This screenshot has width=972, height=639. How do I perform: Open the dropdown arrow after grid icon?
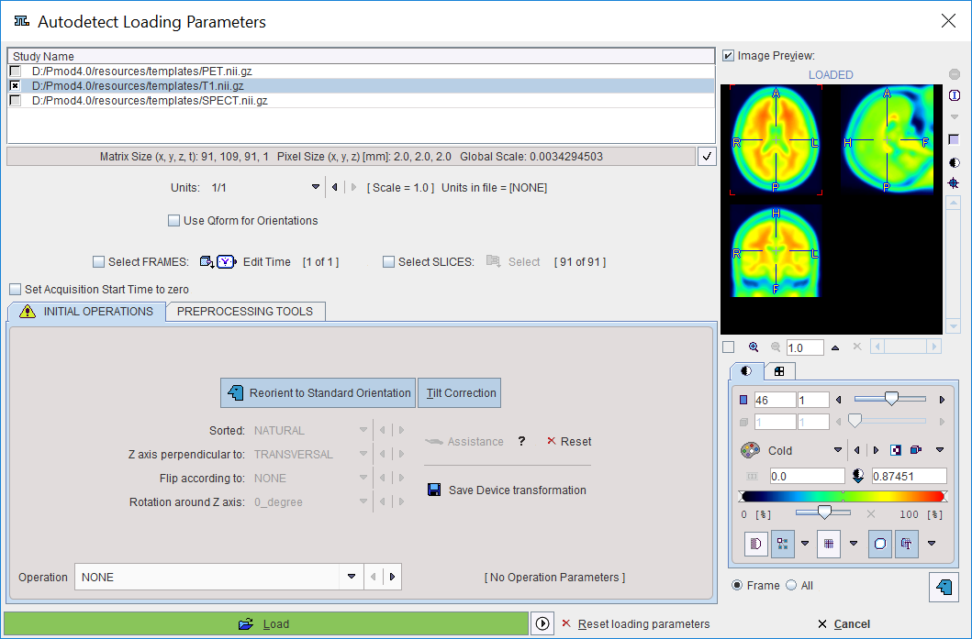tap(853, 544)
